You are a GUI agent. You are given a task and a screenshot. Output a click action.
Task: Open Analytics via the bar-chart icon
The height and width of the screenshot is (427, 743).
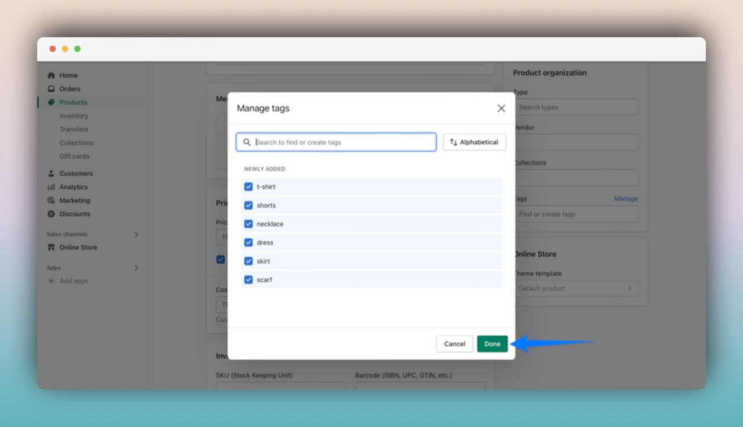52,186
